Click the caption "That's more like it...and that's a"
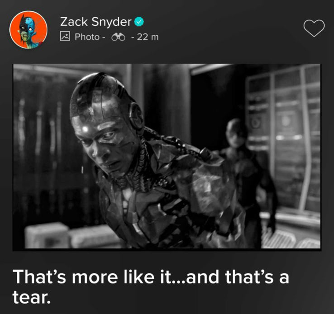 pyautogui.click(x=151, y=277)
